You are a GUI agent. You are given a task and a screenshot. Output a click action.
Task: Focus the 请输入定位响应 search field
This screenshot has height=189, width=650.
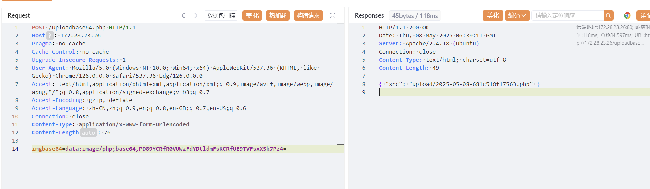pos(567,15)
